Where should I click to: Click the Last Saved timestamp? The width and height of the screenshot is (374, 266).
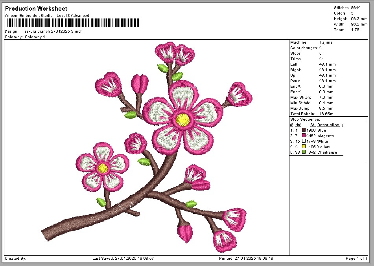(123, 259)
